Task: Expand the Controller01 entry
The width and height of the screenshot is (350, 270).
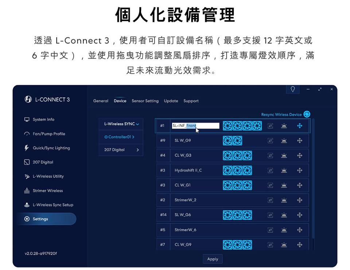Action: [x=121, y=137]
